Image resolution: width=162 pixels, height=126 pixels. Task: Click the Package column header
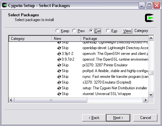pos(115,39)
